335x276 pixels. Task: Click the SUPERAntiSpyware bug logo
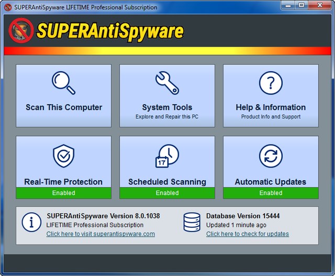[x=21, y=31]
